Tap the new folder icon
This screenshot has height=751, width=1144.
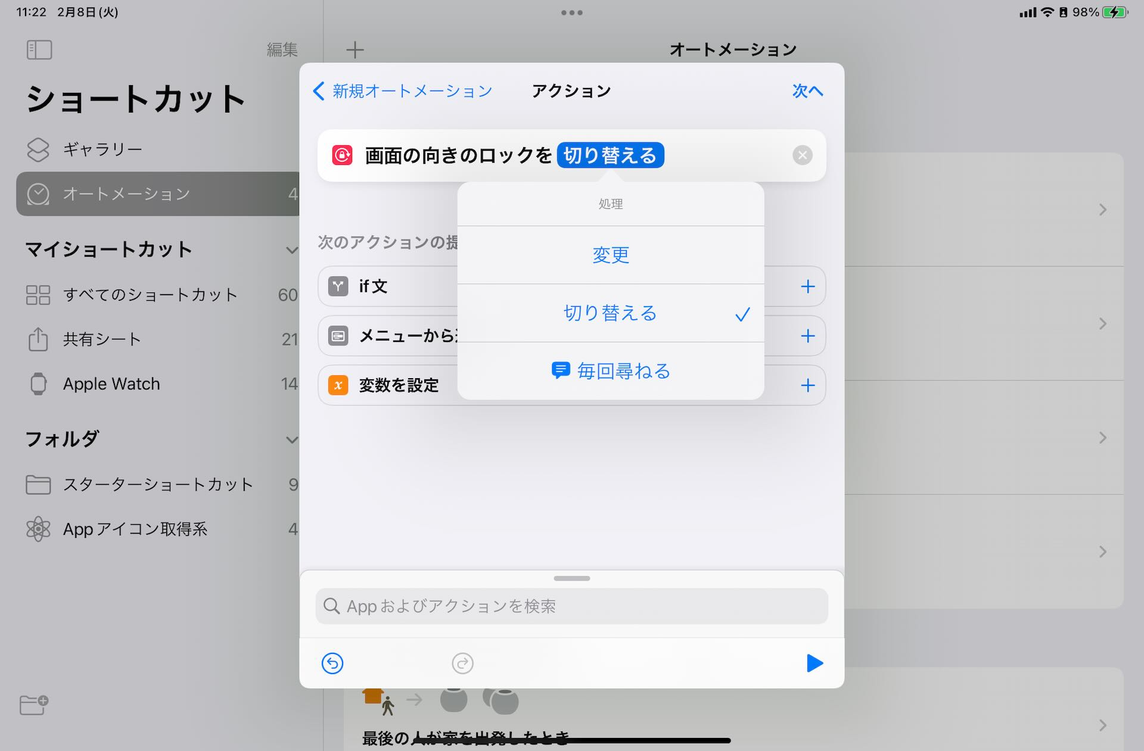tap(33, 705)
